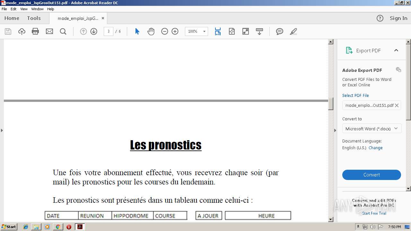Open the file explorer taskbar icon
This screenshot has width=411, height=231.
36,227
